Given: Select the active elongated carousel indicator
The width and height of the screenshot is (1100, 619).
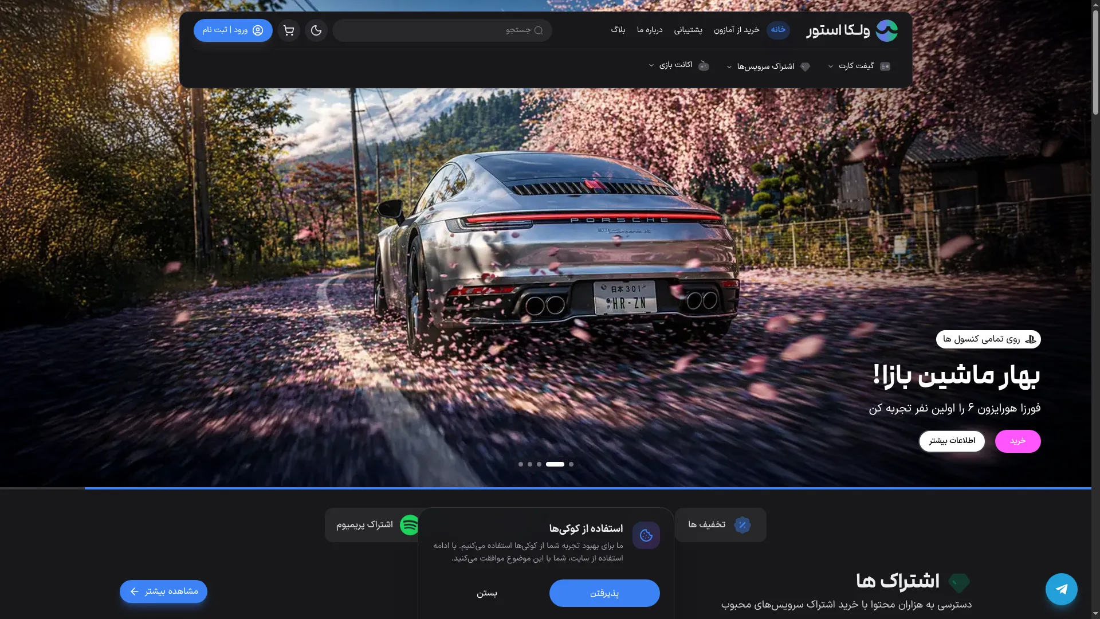Looking at the screenshot, I should pyautogui.click(x=555, y=464).
